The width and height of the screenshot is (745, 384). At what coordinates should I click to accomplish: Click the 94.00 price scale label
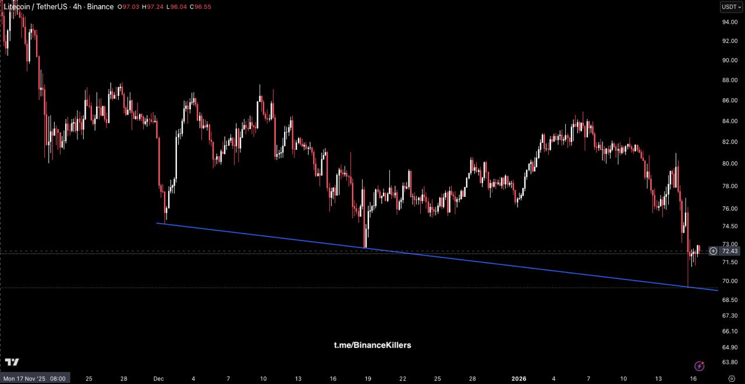pos(730,22)
